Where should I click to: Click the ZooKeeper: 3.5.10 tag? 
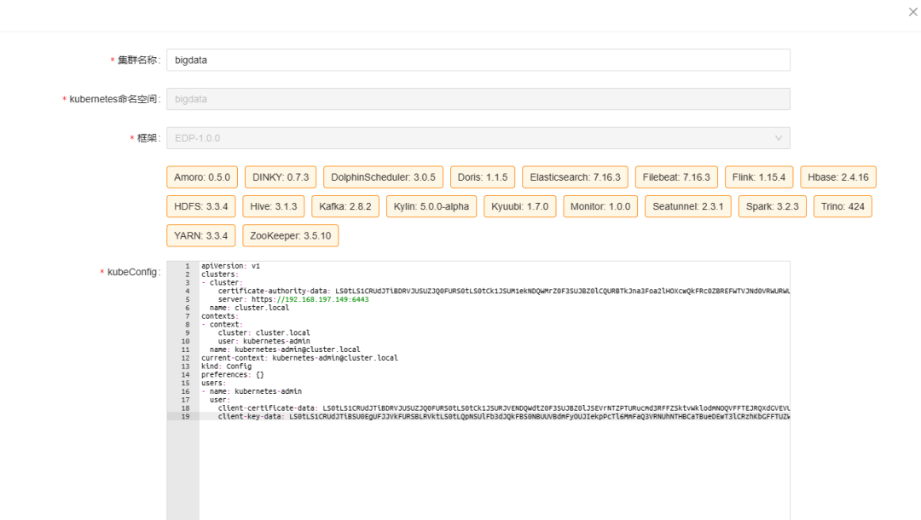(290, 236)
